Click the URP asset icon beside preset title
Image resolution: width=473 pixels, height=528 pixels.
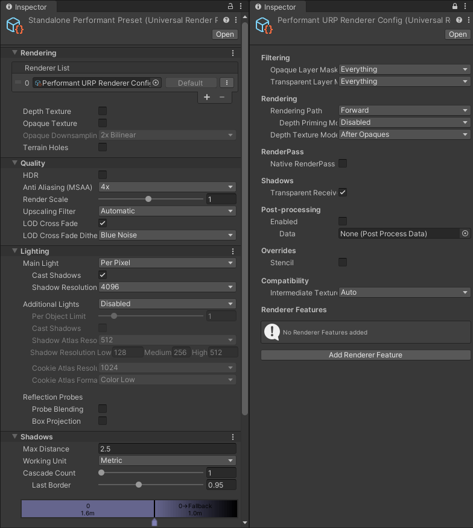[13, 25]
